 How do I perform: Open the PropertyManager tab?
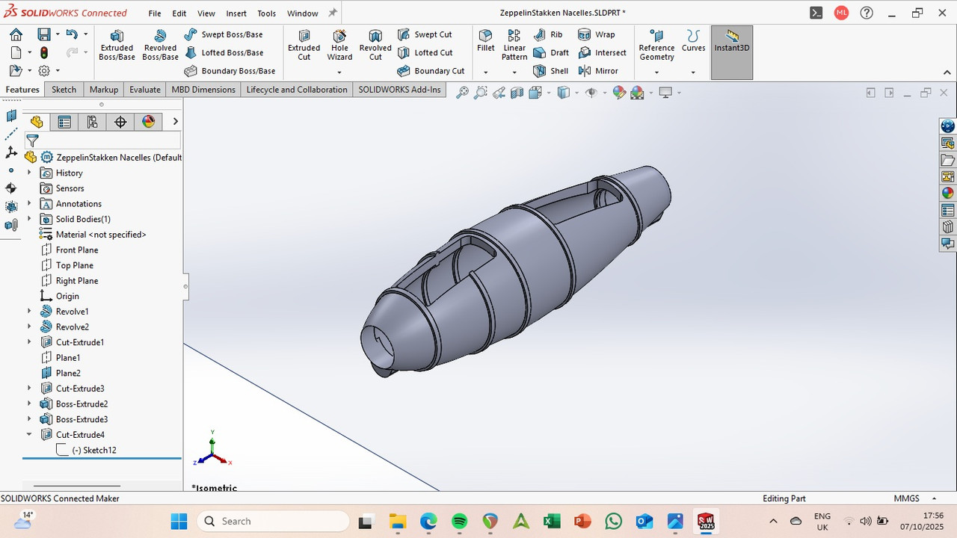click(64, 122)
